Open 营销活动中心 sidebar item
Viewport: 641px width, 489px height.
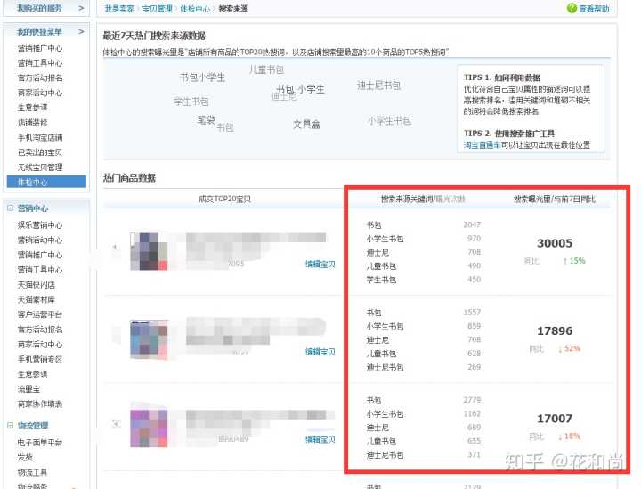pos(40,240)
